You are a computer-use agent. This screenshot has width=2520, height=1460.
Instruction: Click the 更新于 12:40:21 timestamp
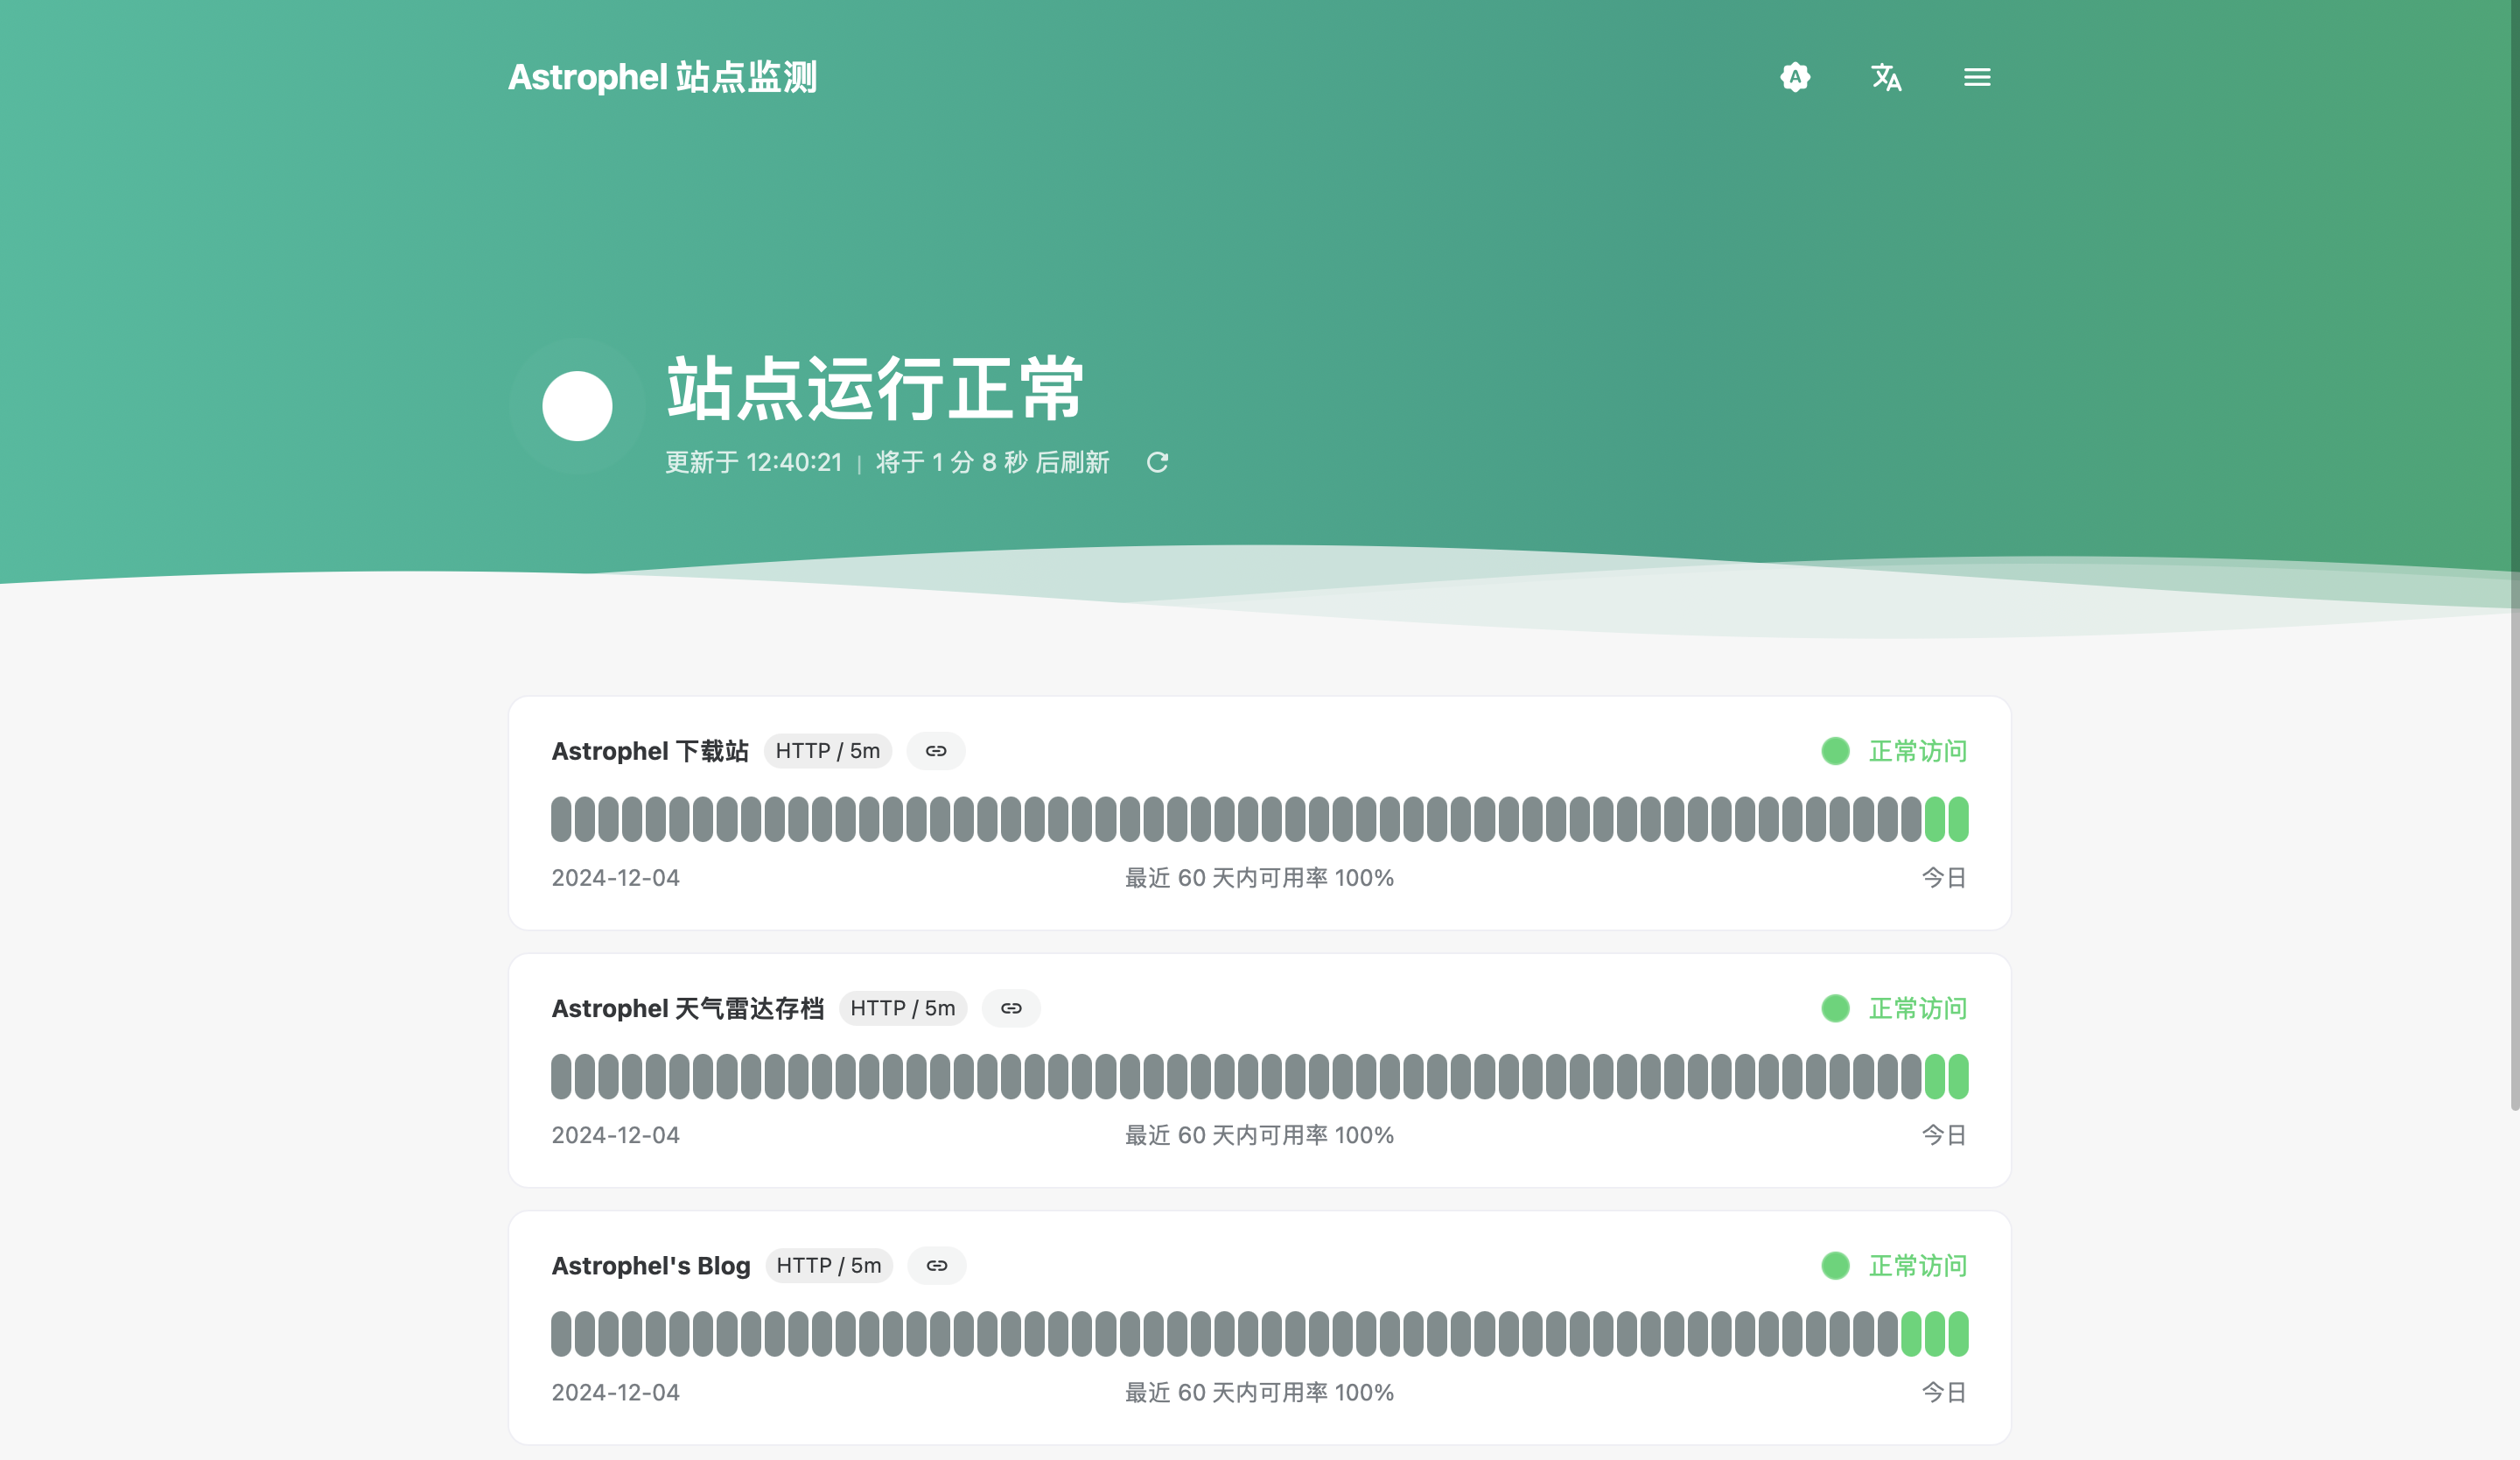[x=754, y=462]
